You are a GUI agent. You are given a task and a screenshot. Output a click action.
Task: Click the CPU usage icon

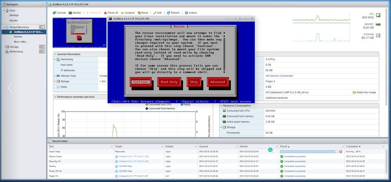378,15
